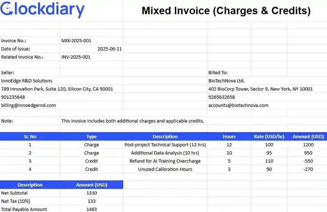Click the 'Date of Issue:' label
327x212 pixels.
pos(16,49)
